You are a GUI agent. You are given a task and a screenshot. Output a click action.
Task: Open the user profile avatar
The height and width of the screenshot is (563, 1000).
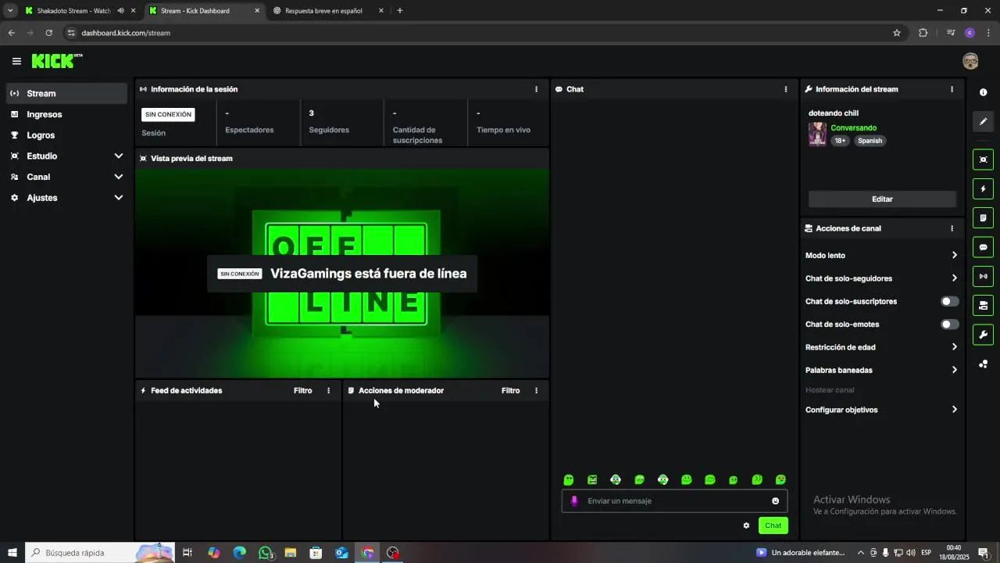tap(970, 61)
